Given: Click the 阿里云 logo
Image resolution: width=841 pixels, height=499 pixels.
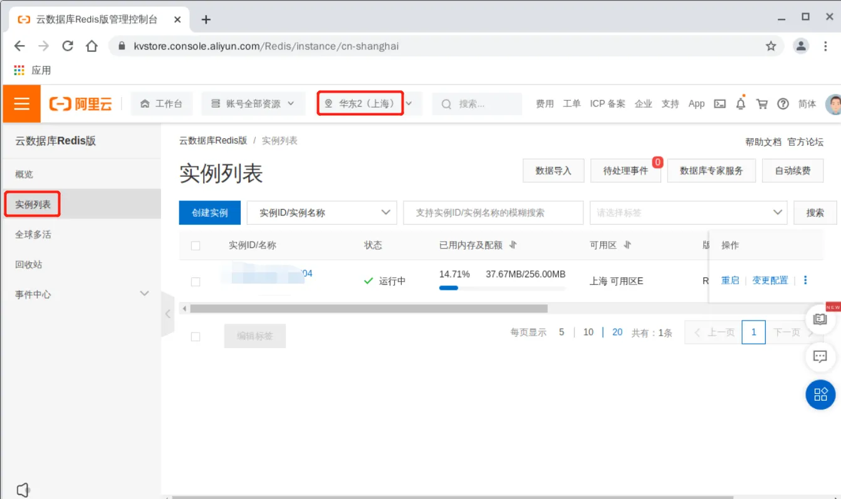Looking at the screenshot, I should pos(81,104).
